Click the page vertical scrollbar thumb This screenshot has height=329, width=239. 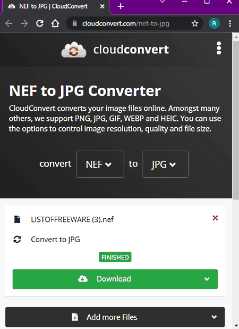pos(236,121)
